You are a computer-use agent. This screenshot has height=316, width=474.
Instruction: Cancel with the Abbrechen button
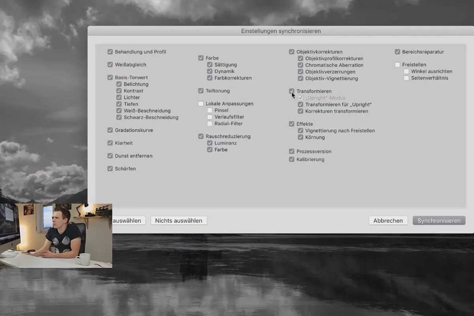point(388,220)
